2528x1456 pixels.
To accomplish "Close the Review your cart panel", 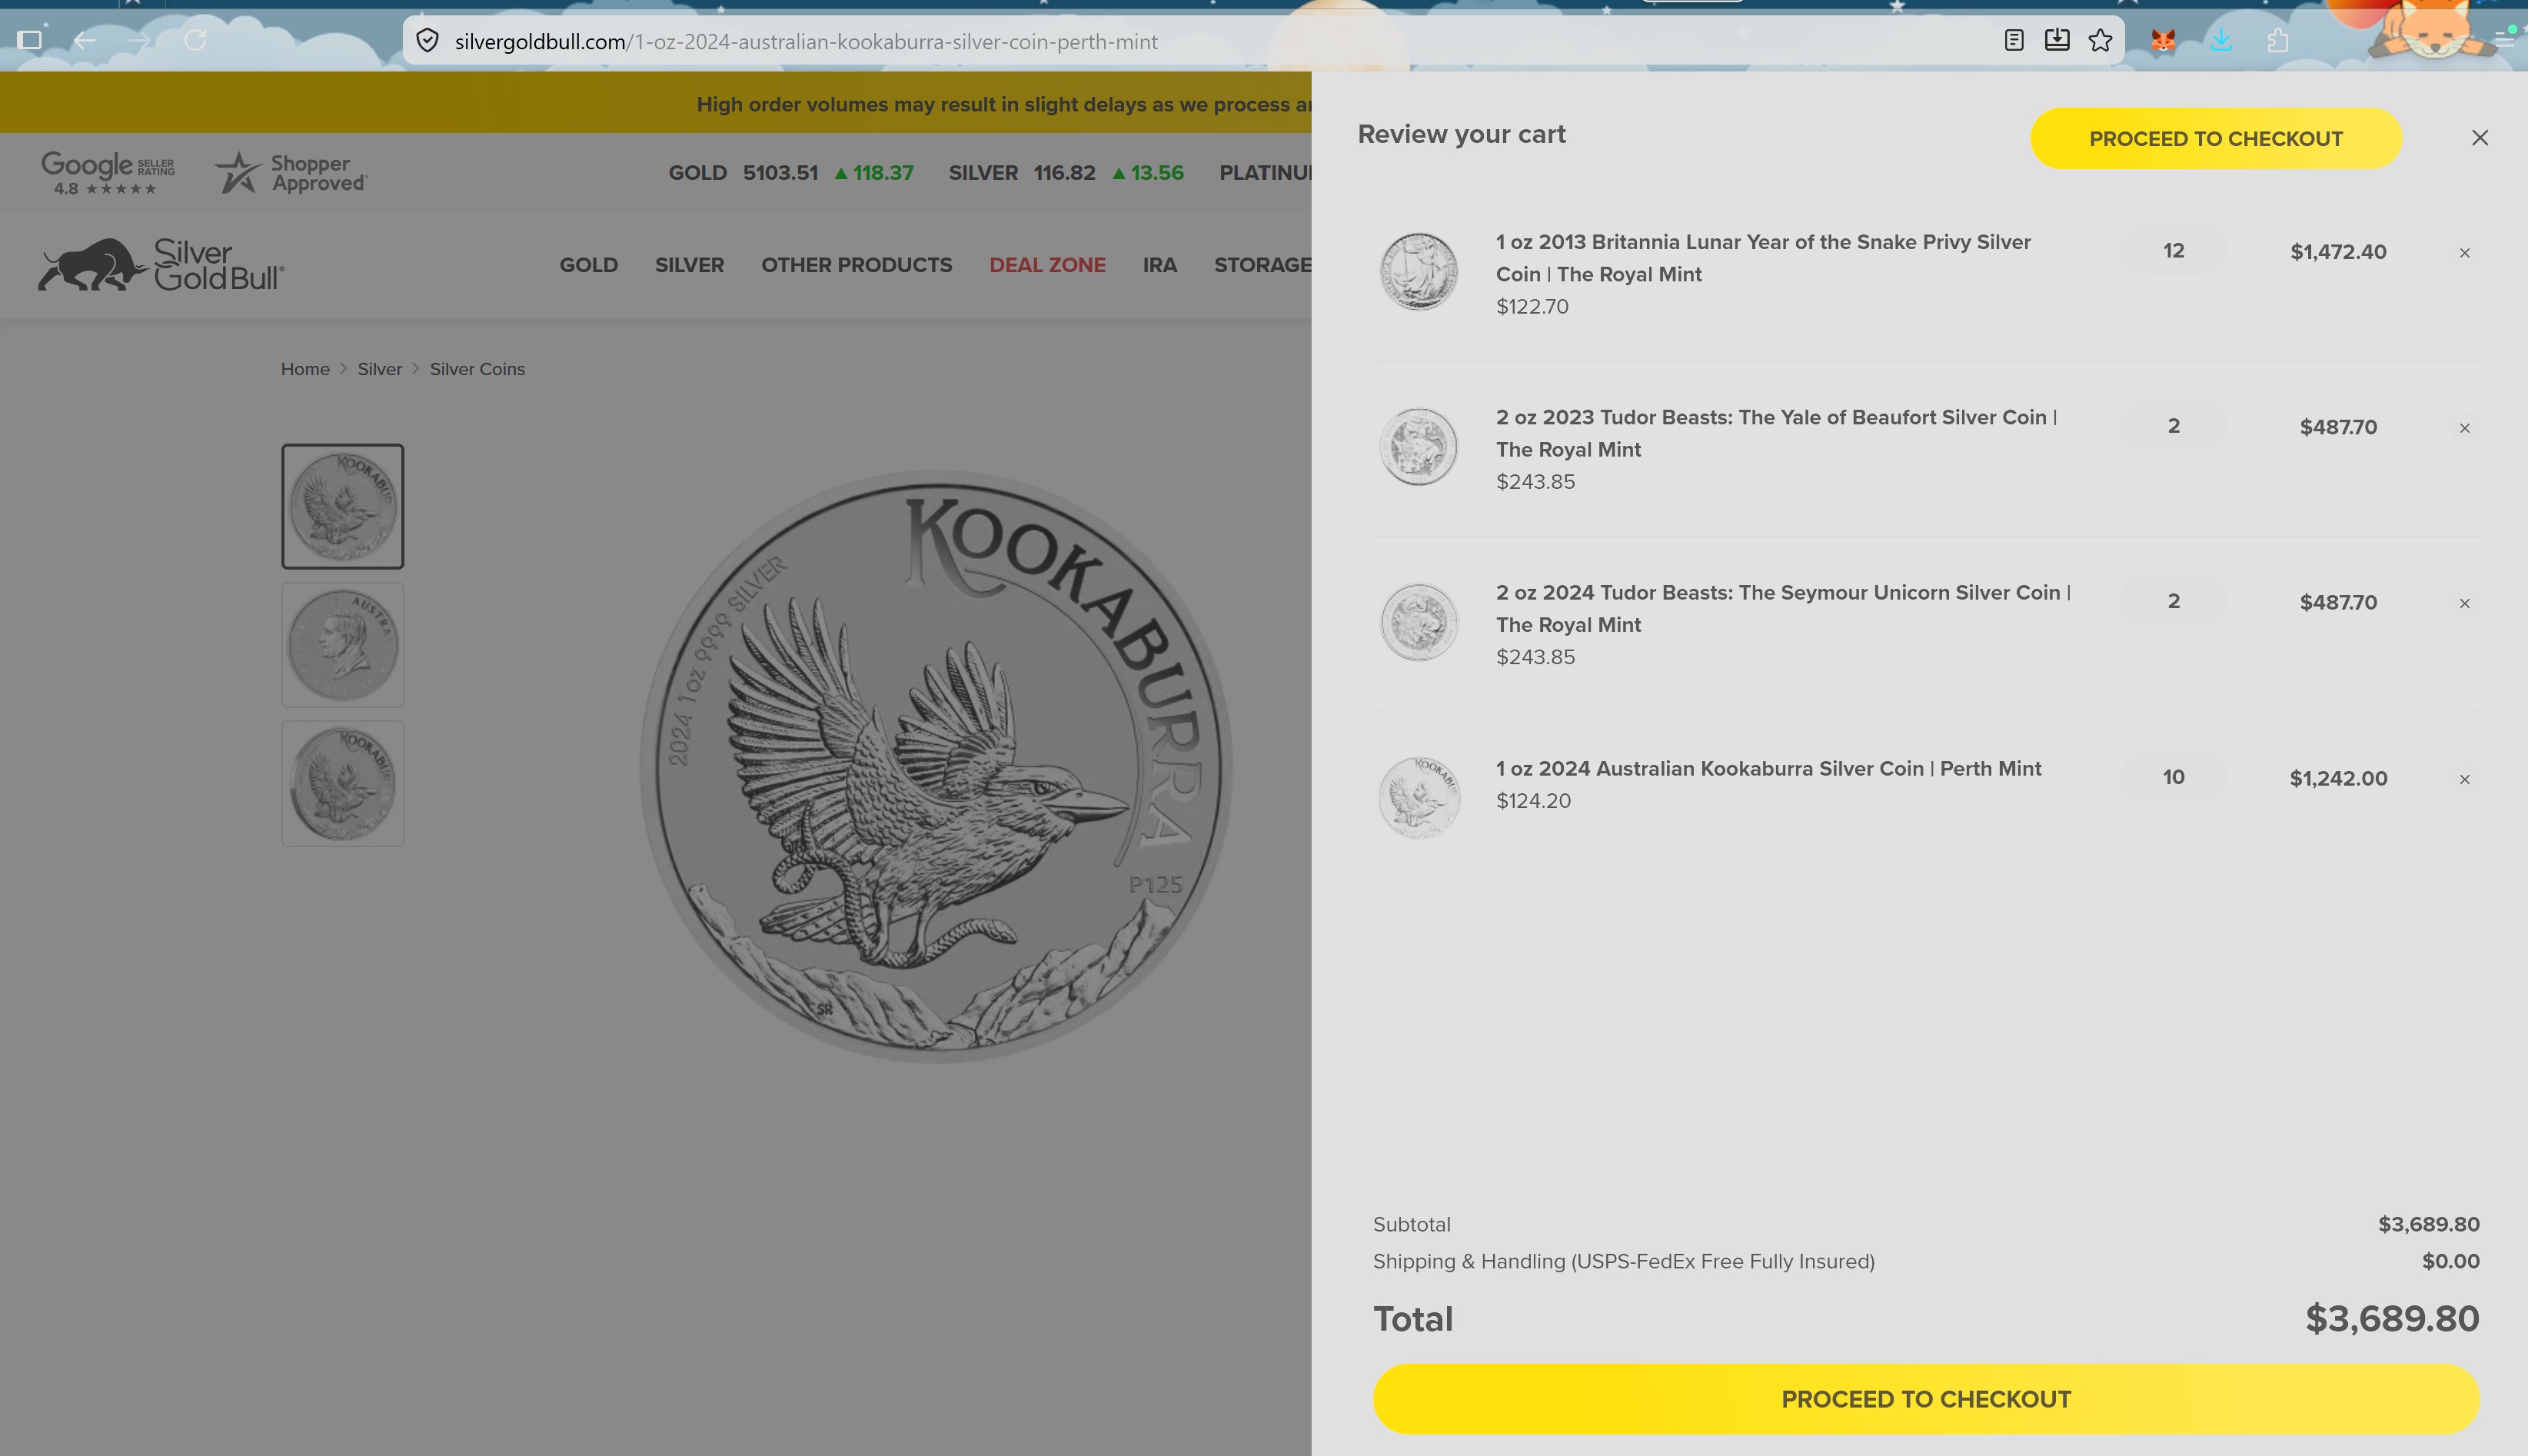I will click(2479, 138).
